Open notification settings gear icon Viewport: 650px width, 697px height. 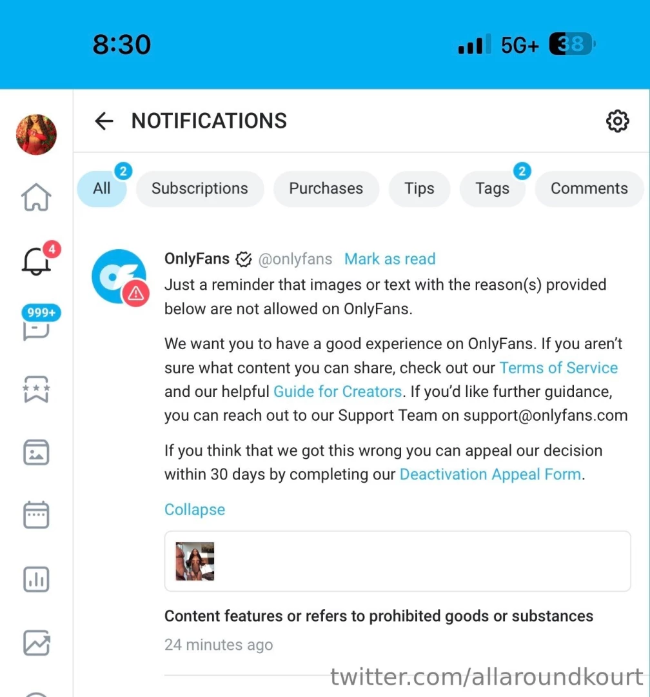point(618,121)
